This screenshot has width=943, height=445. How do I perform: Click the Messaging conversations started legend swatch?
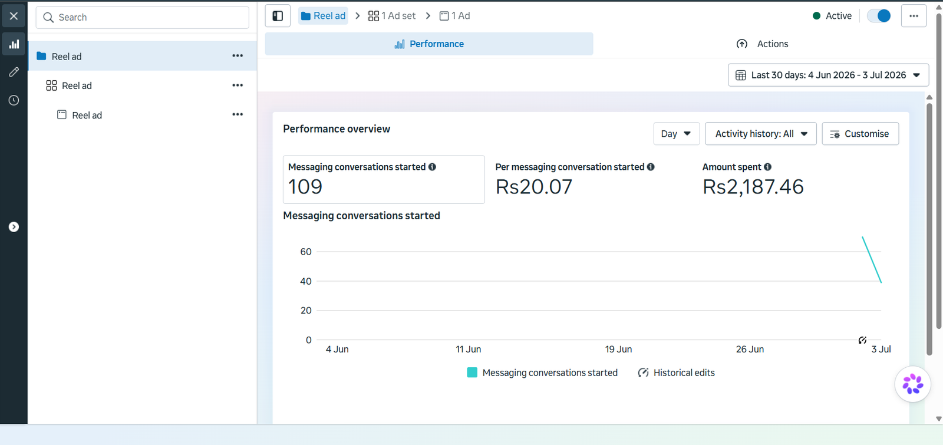pos(472,373)
